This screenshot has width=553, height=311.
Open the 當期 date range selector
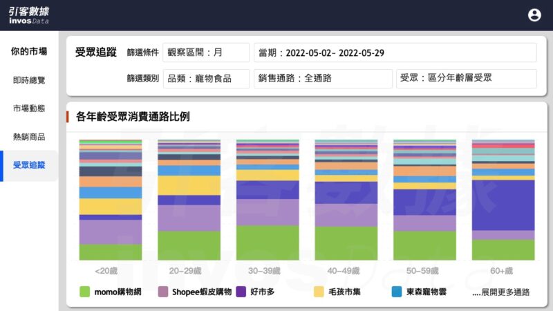pyautogui.click(x=395, y=53)
